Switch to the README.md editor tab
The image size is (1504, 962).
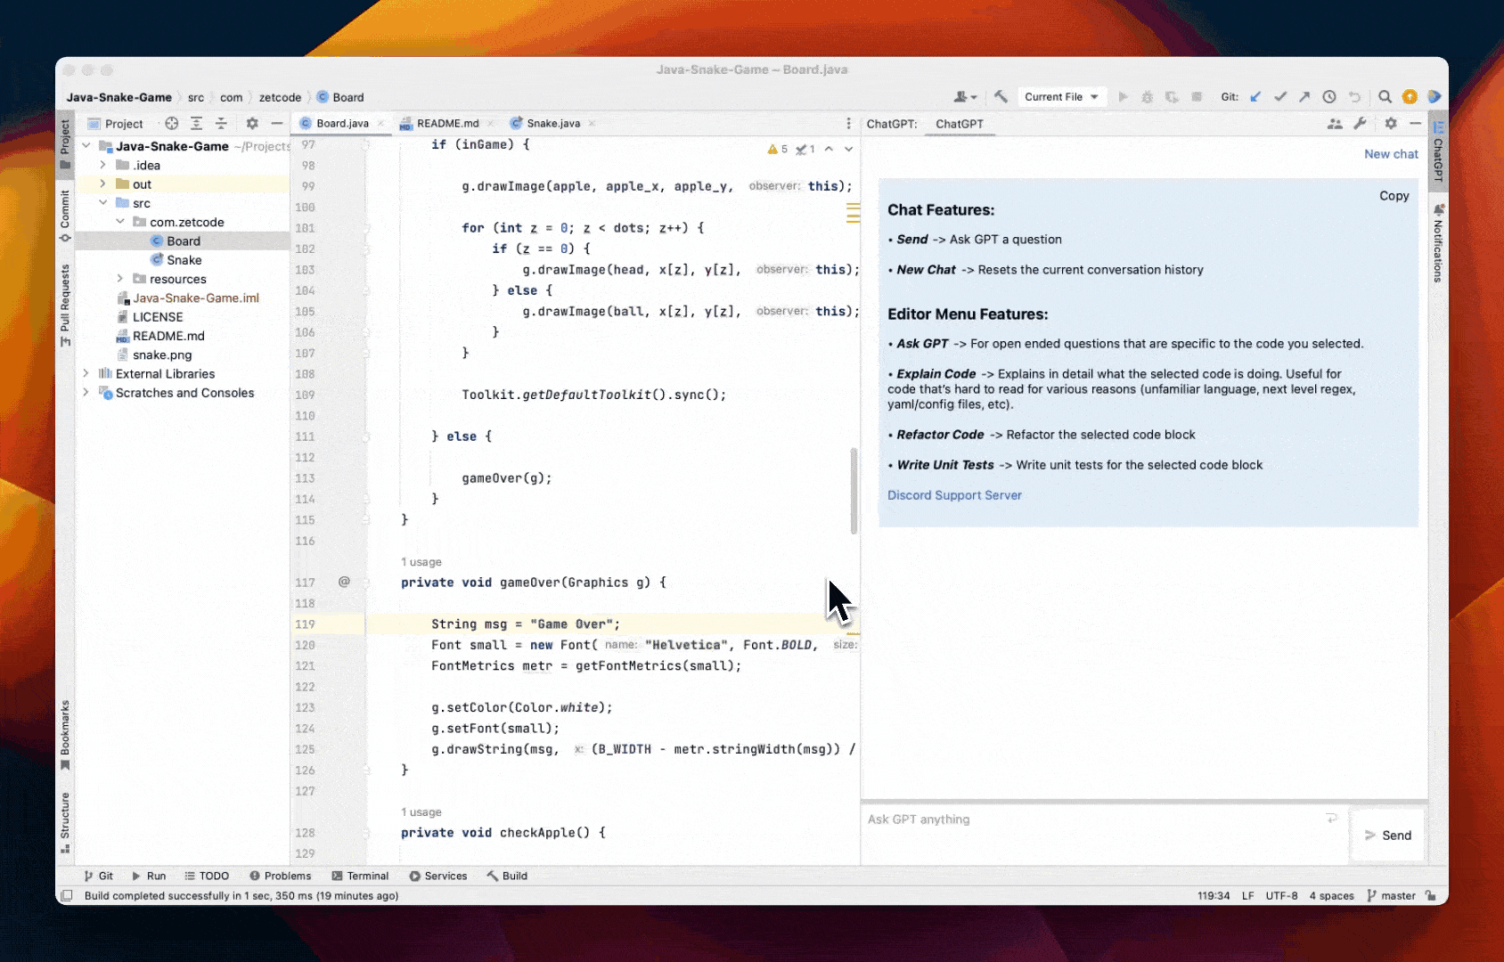445,124
